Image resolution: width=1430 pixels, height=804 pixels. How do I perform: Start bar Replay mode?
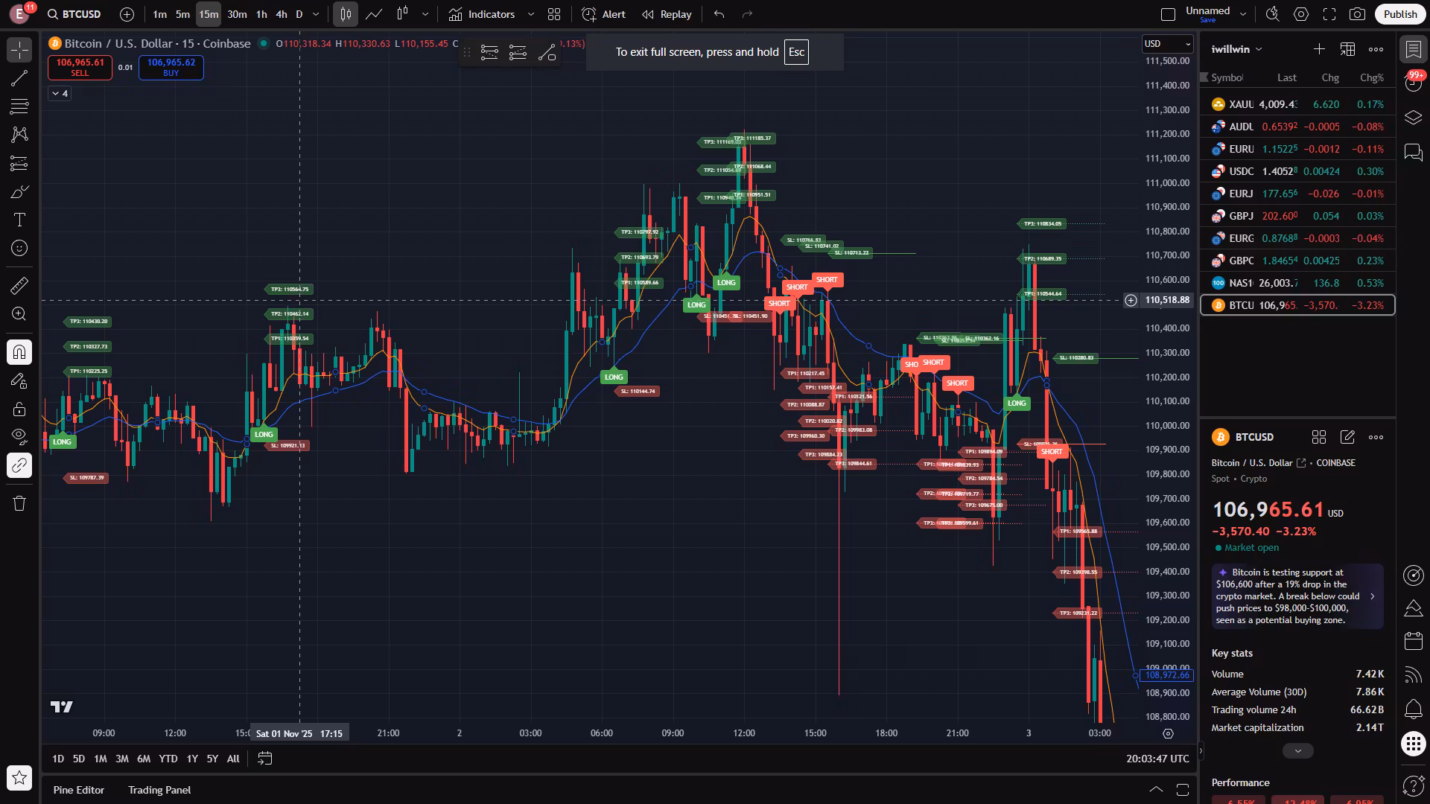[x=667, y=14]
